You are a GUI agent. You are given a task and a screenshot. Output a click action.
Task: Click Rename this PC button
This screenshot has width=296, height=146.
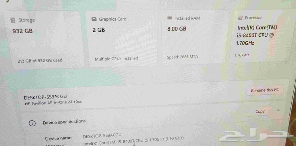(x=265, y=90)
